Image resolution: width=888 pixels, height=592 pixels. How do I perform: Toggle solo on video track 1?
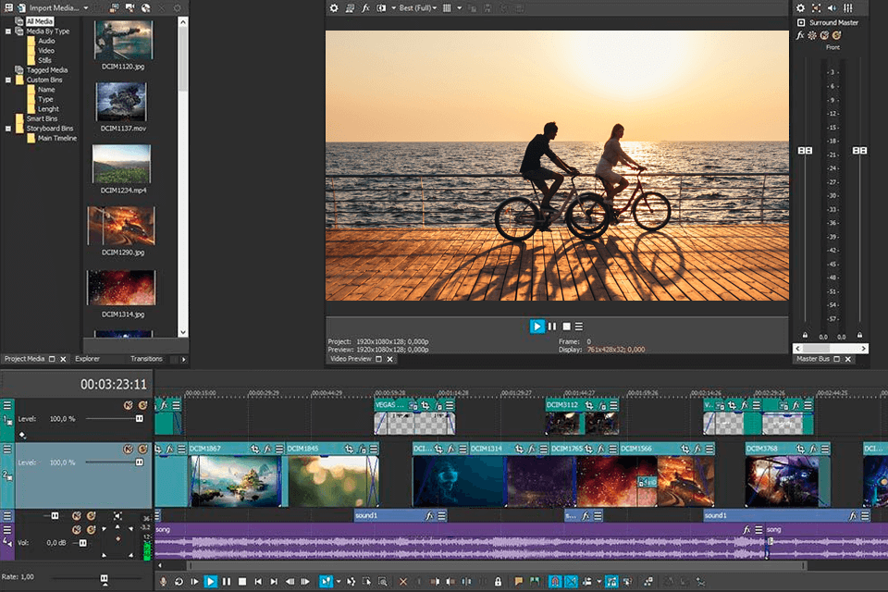point(142,405)
